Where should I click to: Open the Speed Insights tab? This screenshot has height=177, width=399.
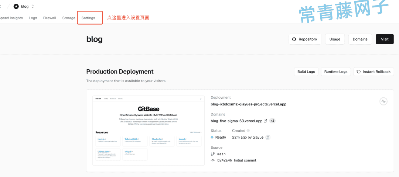coord(11,18)
